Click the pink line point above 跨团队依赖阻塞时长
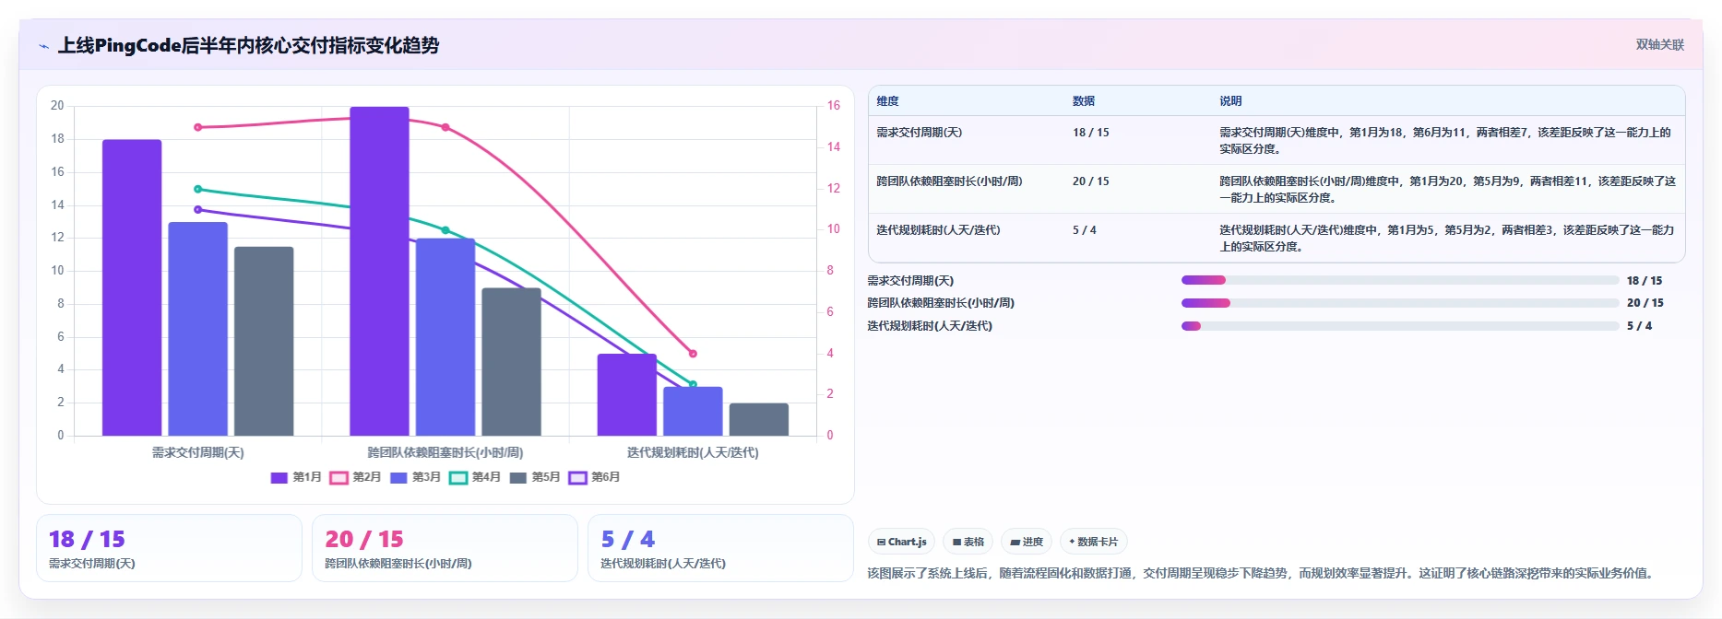 (x=445, y=127)
